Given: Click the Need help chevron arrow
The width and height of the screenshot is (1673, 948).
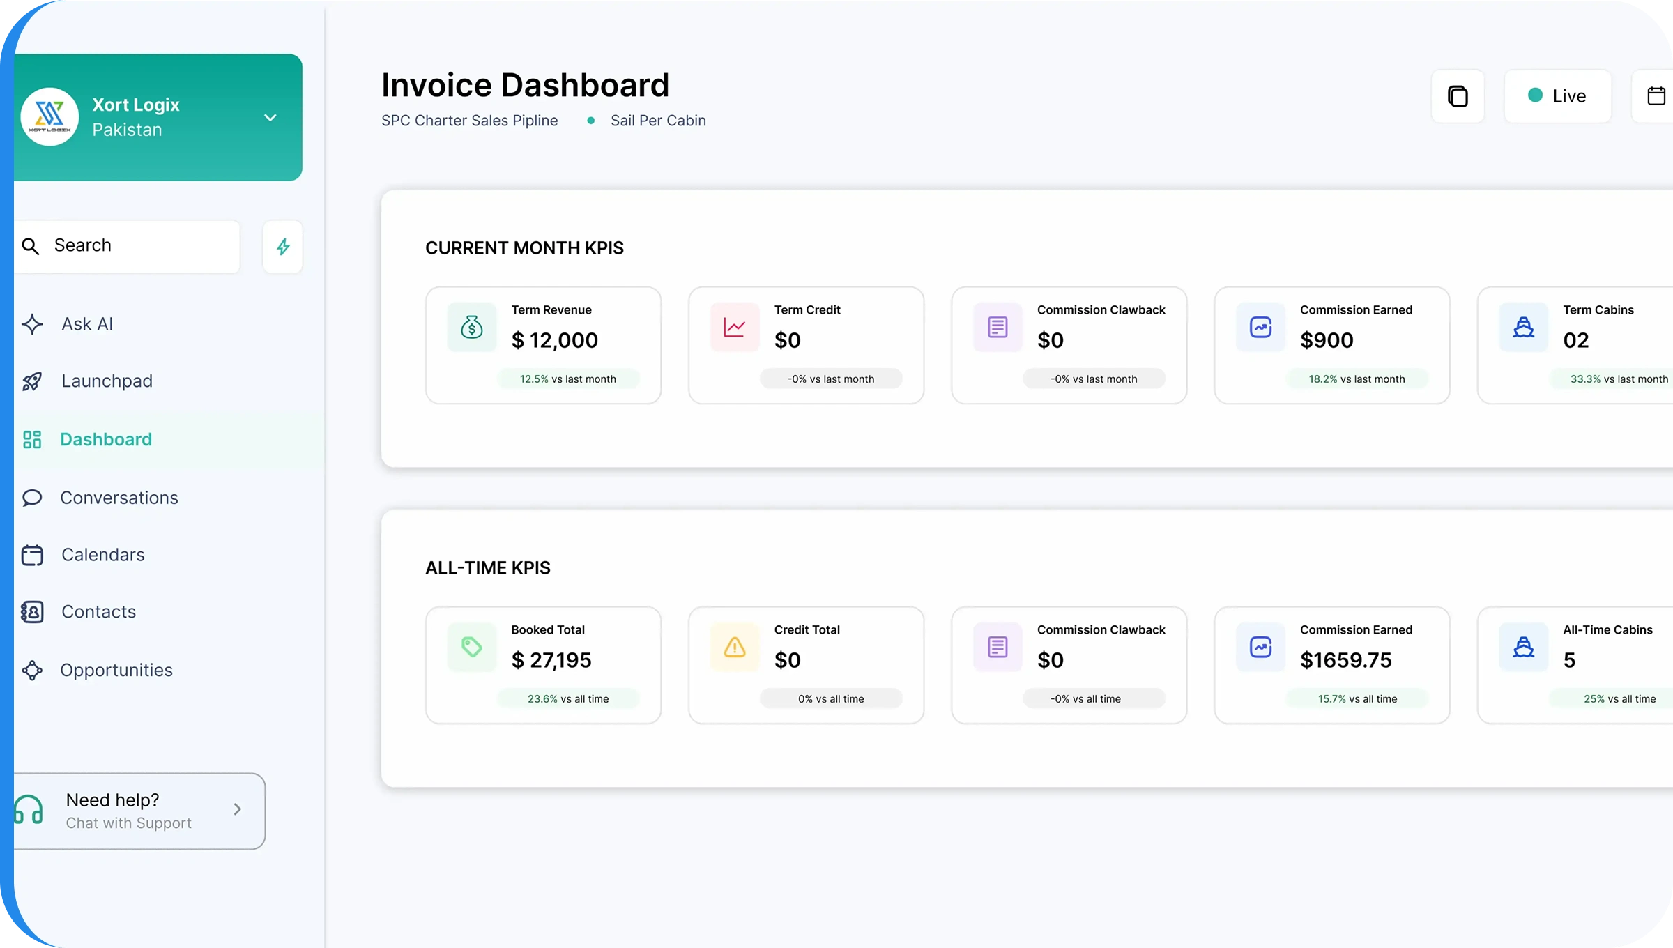Looking at the screenshot, I should (238, 809).
